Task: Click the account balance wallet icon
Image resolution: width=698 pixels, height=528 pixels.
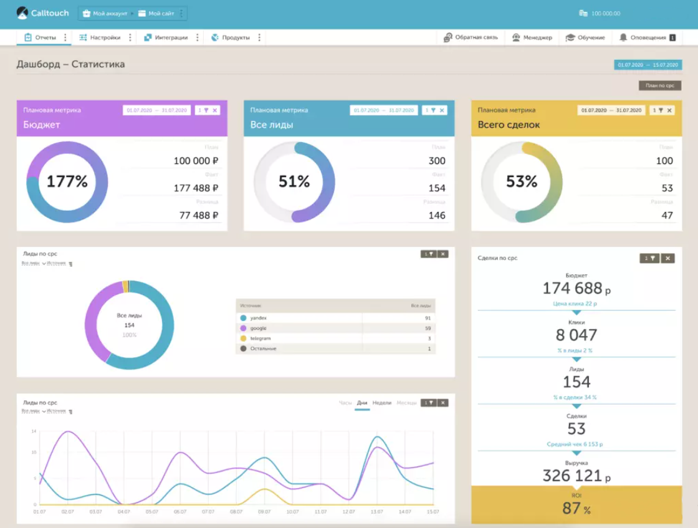Action: point(583,13)
